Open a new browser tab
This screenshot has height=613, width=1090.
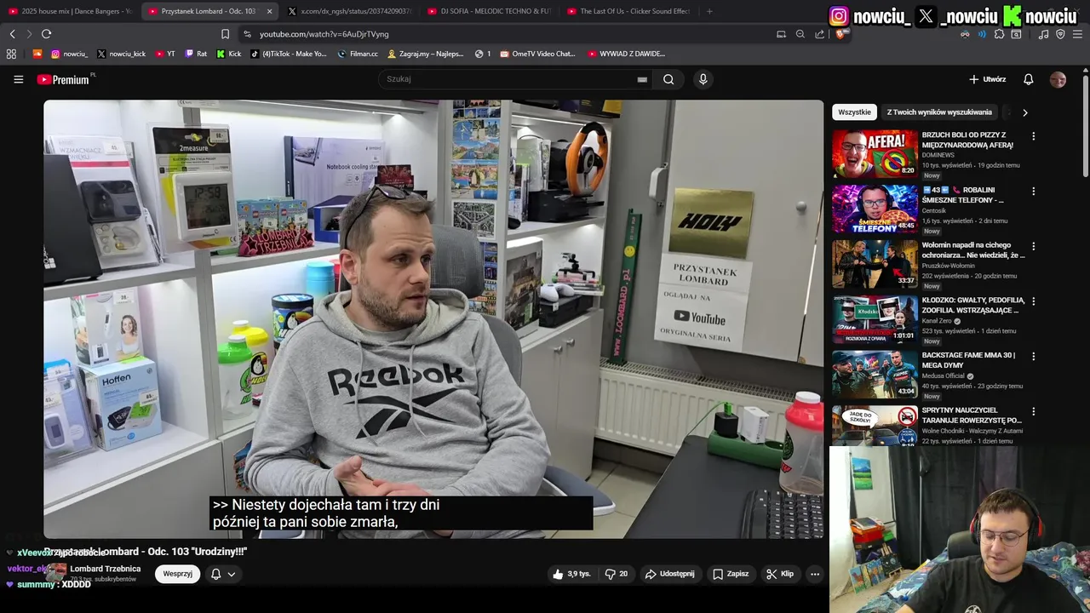point(709,11)
